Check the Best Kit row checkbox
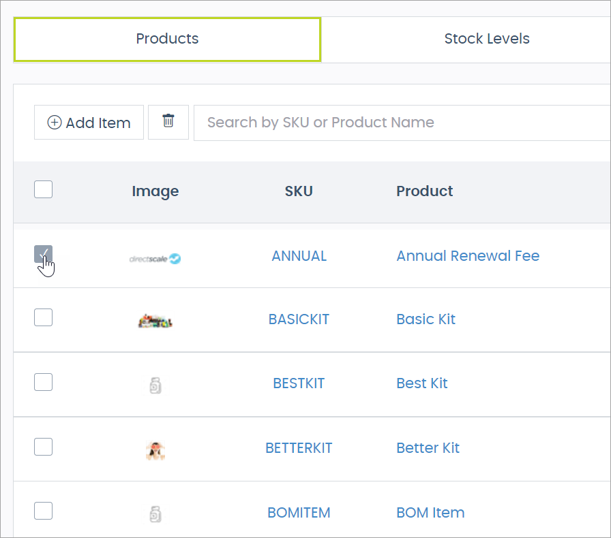Viewport: 611px width, 538px height. point(43,382)
